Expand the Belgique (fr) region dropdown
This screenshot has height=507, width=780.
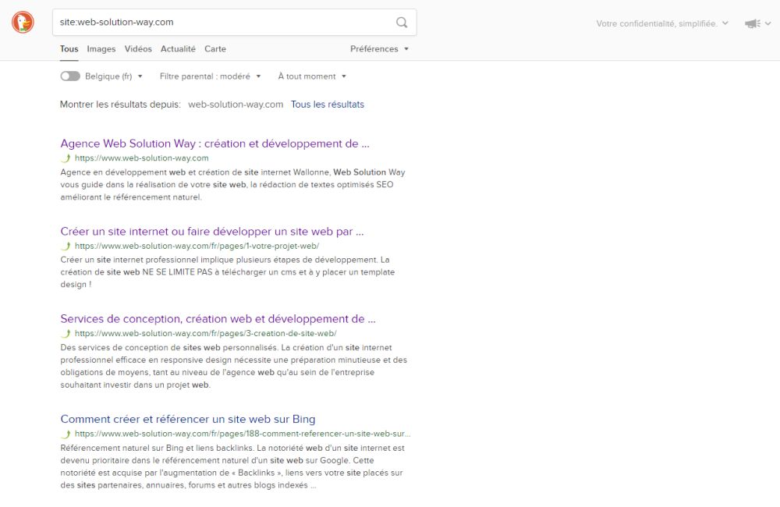[x=114, y=76]
